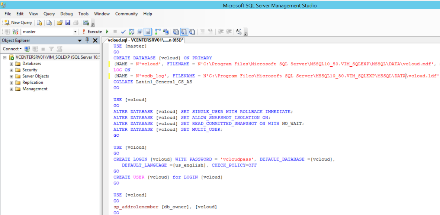Open Activity Monitor from the toolbar
The height and width of the screenshot is (215, 440).
pos(86,23)
